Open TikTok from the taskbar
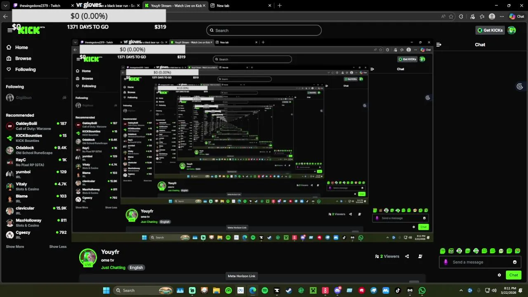Image resolution: width=528 pixels, height=297 pixels. 398,290
